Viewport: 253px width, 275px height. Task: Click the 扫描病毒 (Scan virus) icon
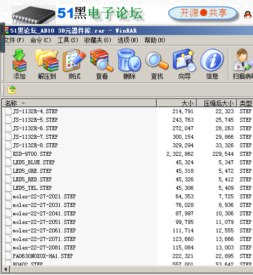click(243, 61)
